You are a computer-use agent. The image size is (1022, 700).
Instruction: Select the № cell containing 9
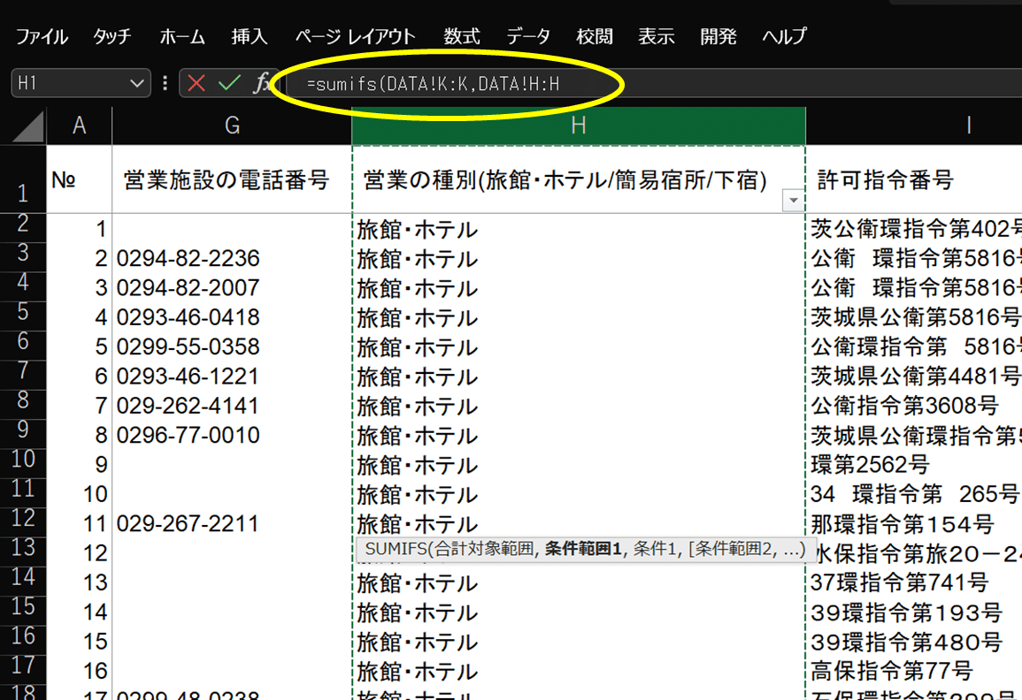click(80, 465)
